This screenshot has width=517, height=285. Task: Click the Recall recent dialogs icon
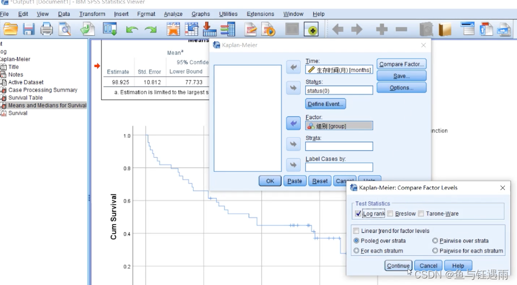click(x=110, y=29)
